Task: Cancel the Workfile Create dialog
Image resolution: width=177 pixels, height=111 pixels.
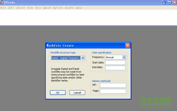Action: point(77,93)
